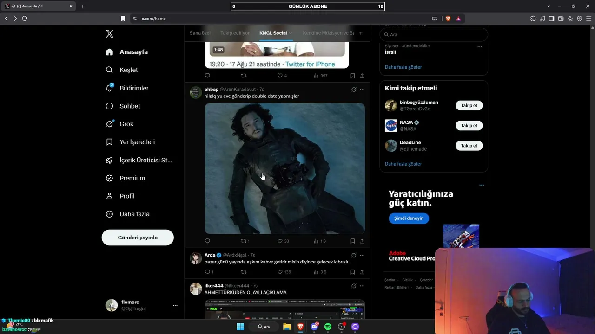
Task: Open Spotify from the taskbar
Action: pos(328,327)
